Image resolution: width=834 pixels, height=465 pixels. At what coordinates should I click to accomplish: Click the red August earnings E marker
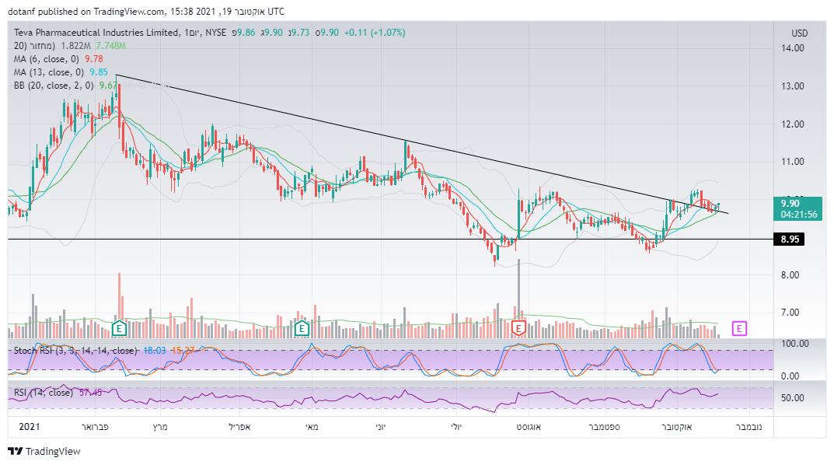[x=518, y=328]
